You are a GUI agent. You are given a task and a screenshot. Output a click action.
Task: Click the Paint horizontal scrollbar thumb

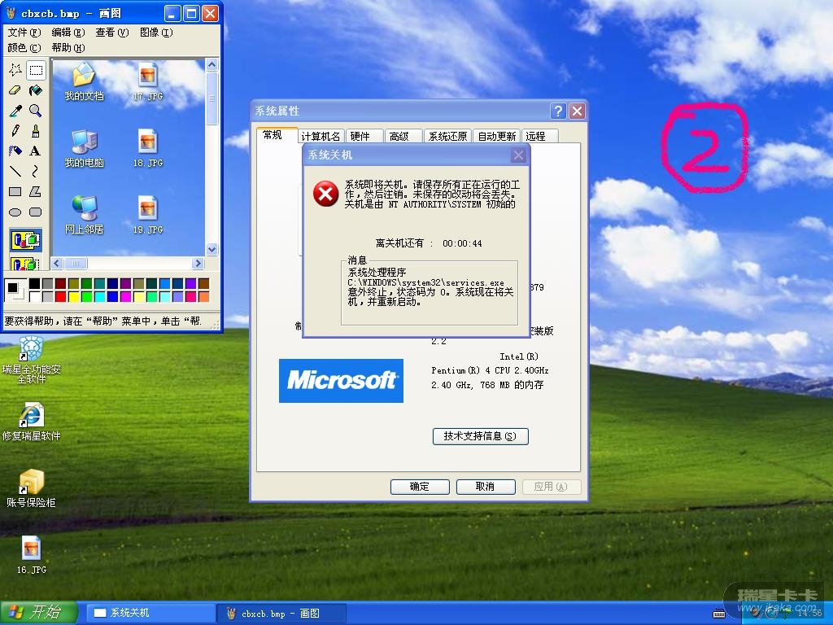click(76, 263)
